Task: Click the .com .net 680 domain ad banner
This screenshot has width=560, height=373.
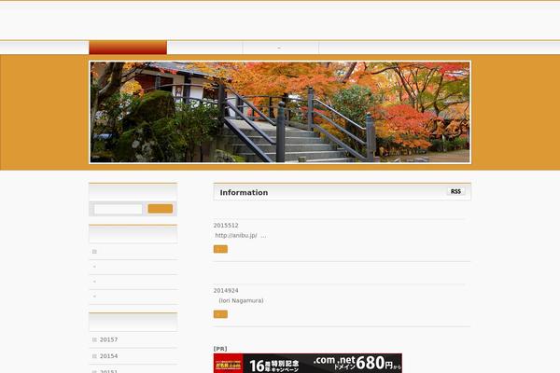Action: [x=308, y=364]
